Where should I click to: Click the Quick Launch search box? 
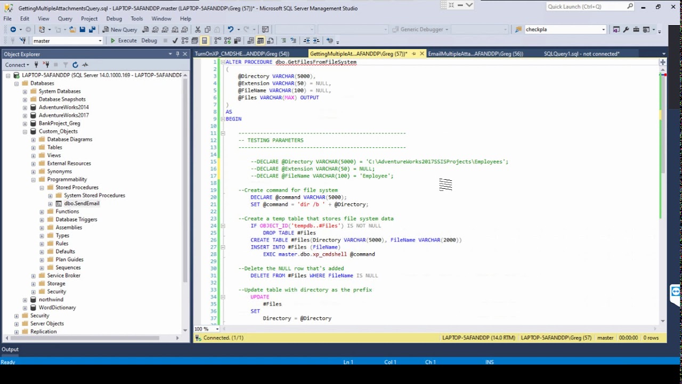click(590, 6)
